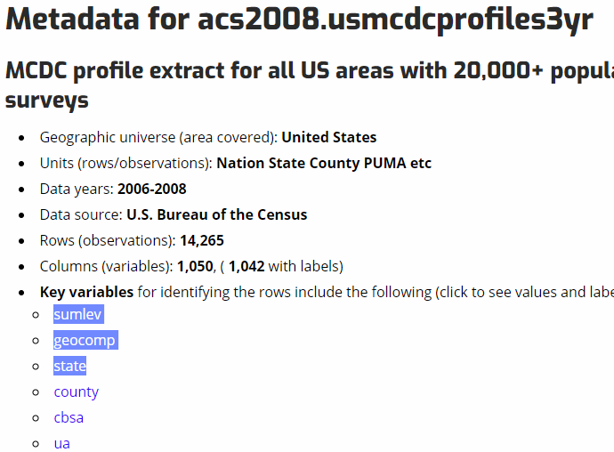The height and width of the screenshot is (452, 614).
Task: Click the "Data source:" label
Action: click(x=81, y=214)
